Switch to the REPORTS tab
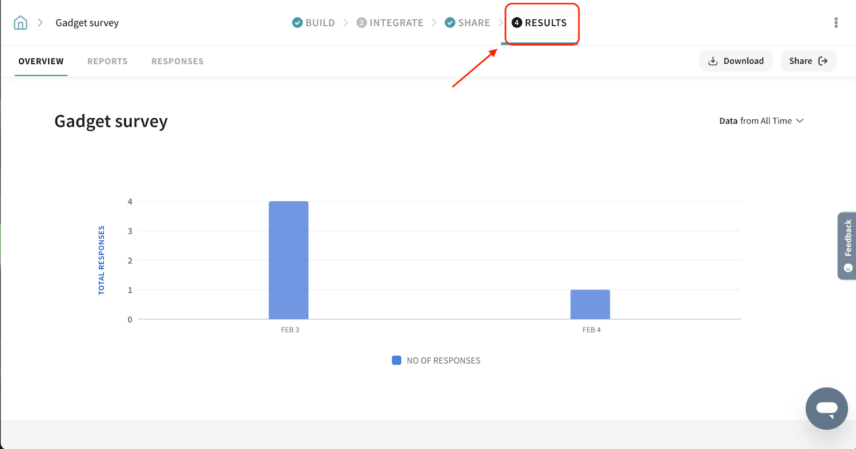Image resolution: width=856 pixels, height=449 pixels. (x=108, y=62)
